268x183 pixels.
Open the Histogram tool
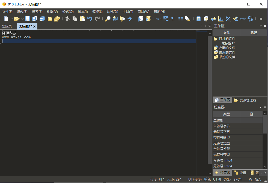(x=221, y=19)
